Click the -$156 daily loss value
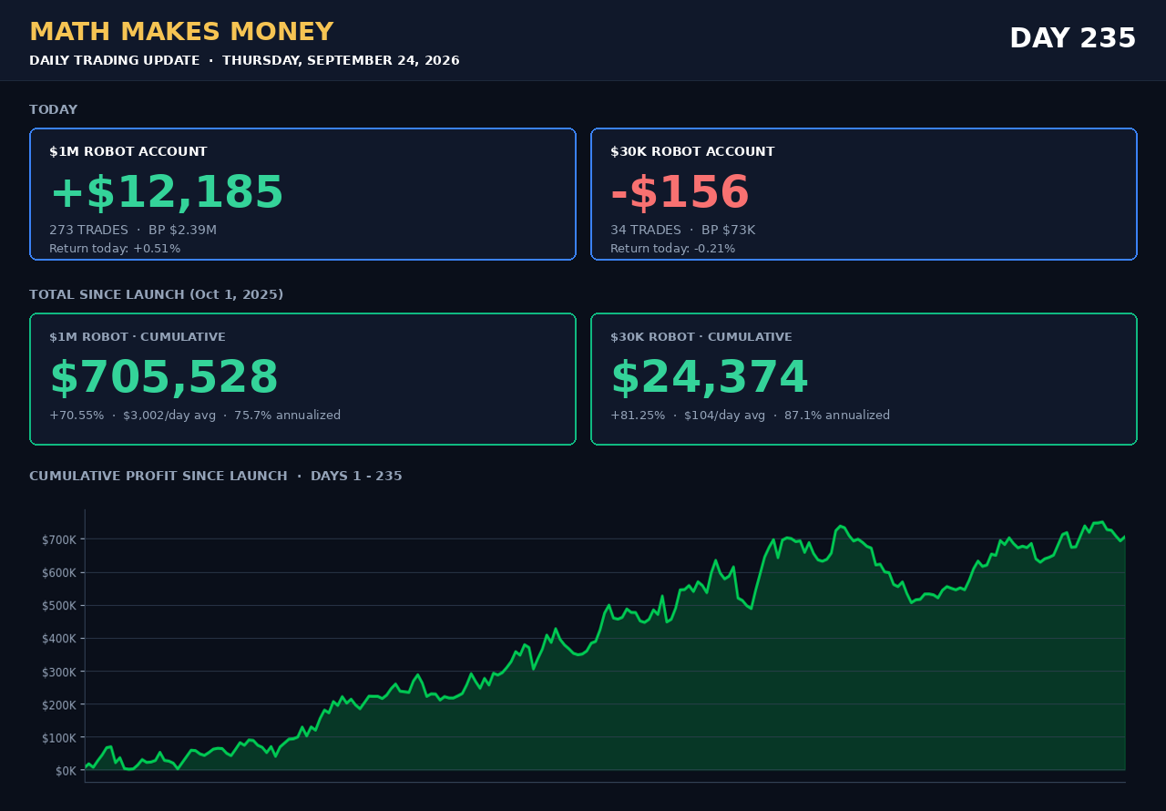The width and height of the screenshot is (1166, 811). [680, 193]
